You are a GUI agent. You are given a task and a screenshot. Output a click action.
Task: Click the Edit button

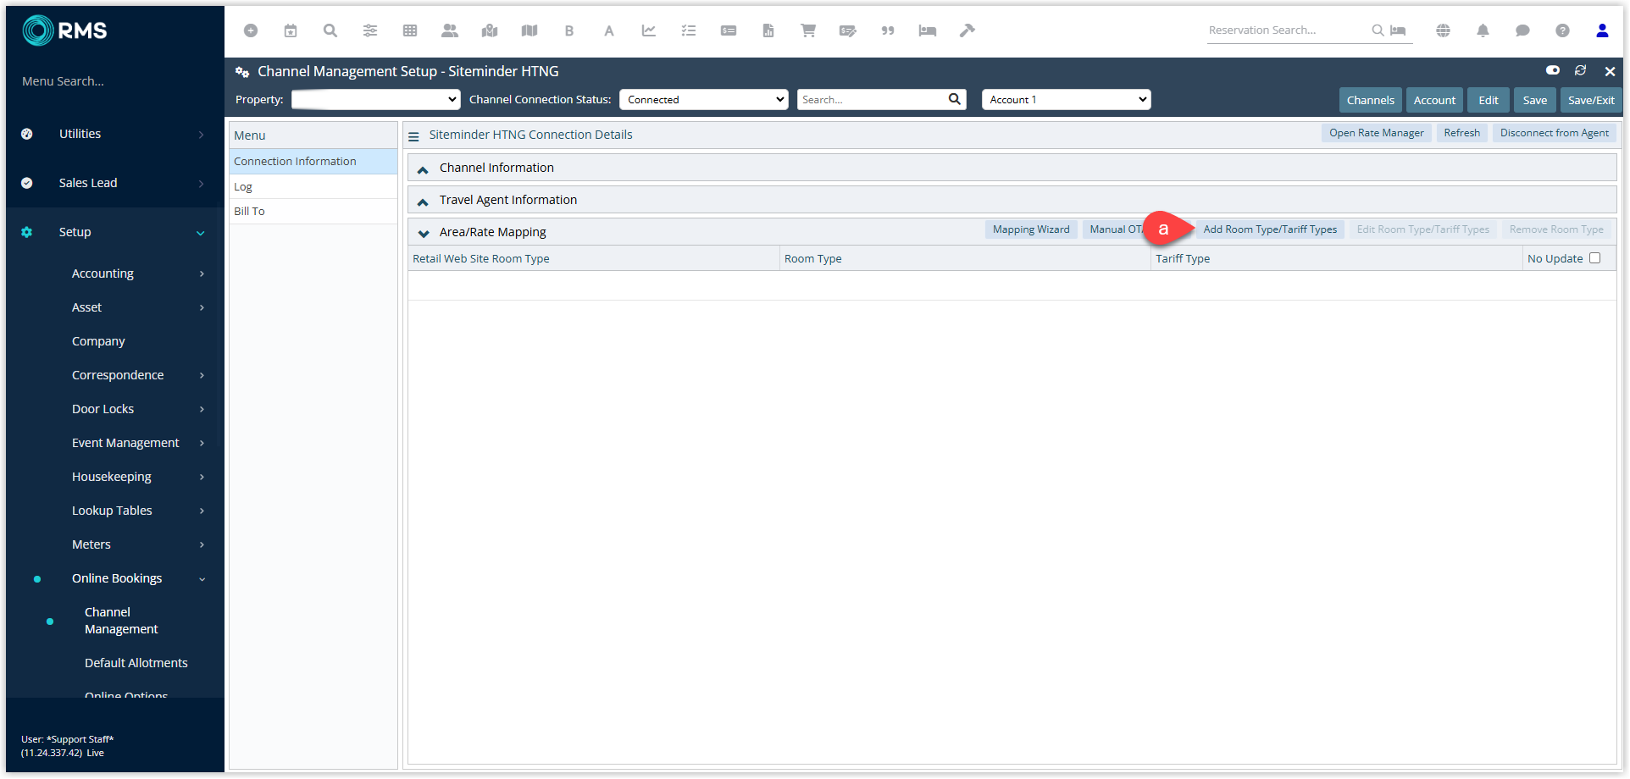1488,100
